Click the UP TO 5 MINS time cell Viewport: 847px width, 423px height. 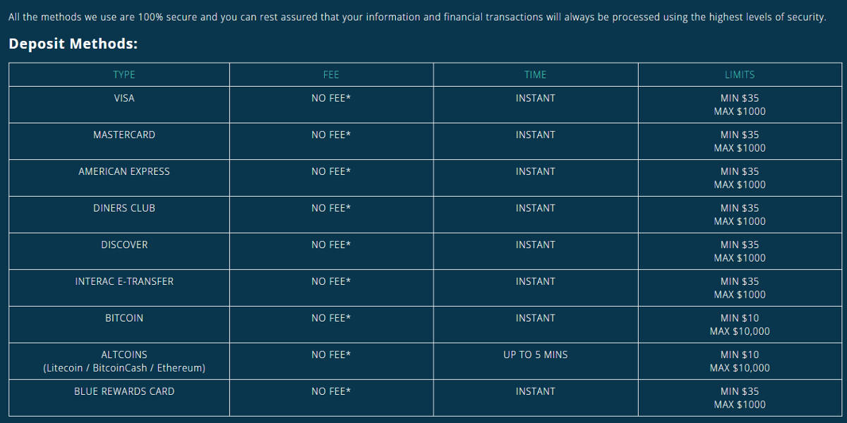point(535,355)
